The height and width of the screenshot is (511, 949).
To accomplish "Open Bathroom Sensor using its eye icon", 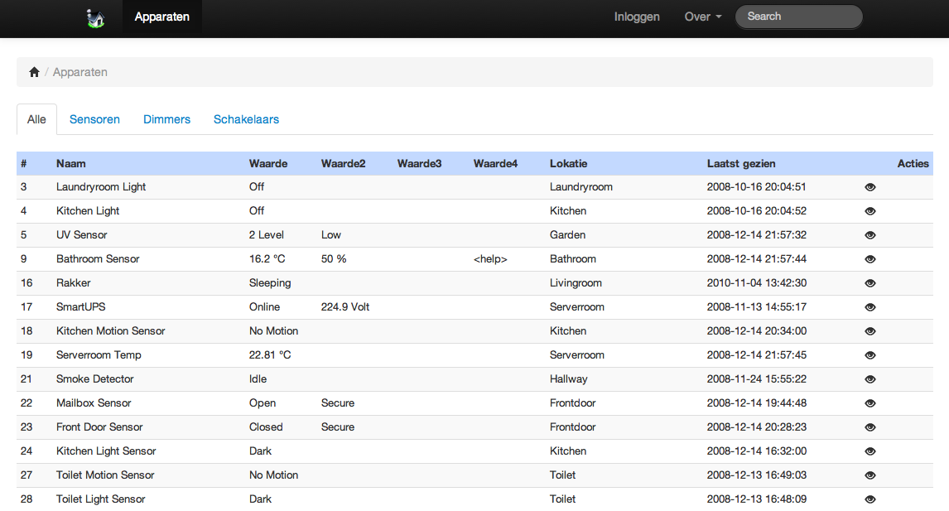I will 870,259.
